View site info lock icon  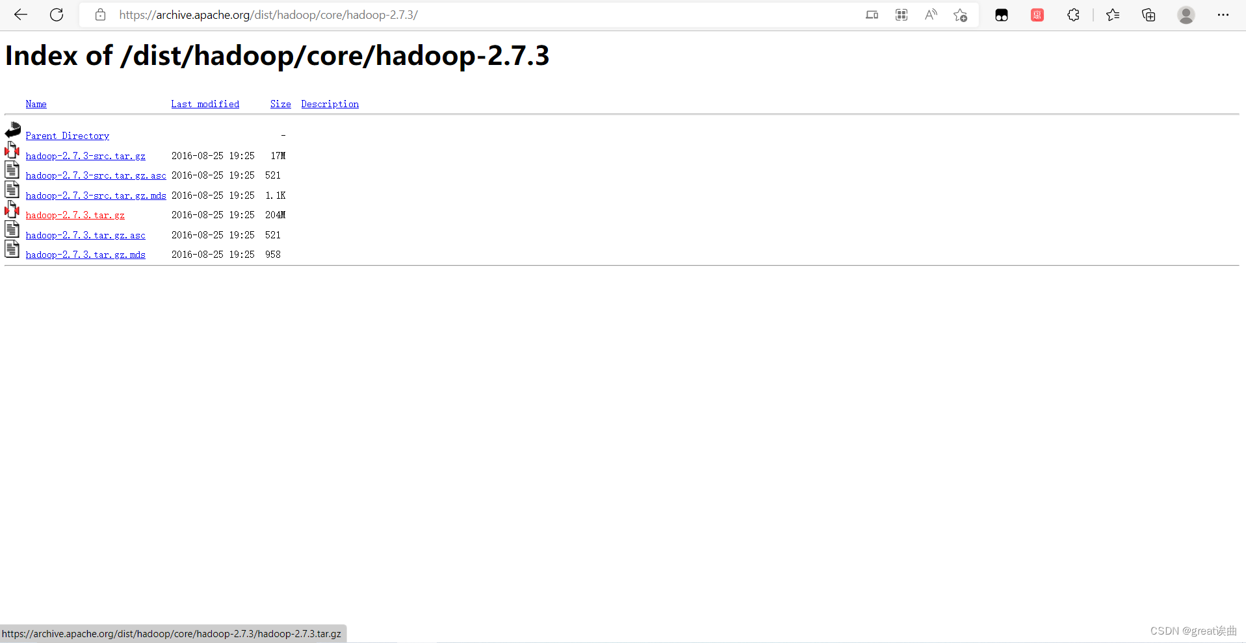click(x=100, y=15)
